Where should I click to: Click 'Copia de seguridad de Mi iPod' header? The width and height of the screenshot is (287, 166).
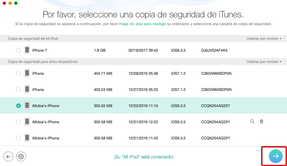click(x=33, y=38)
